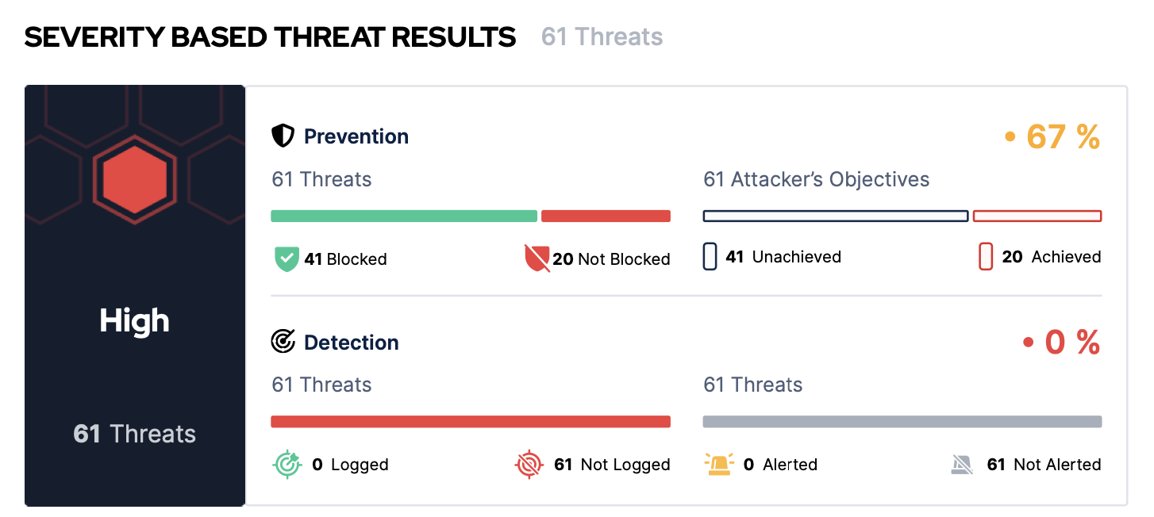Click the Unachieved objectives outlined bar
The image size is (1154, 517).
(x=836, y=216)
